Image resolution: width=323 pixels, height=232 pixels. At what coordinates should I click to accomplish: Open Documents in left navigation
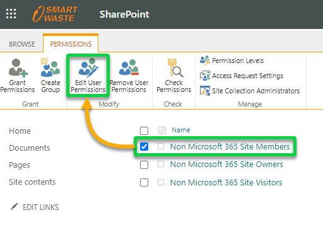pos(30,148)
